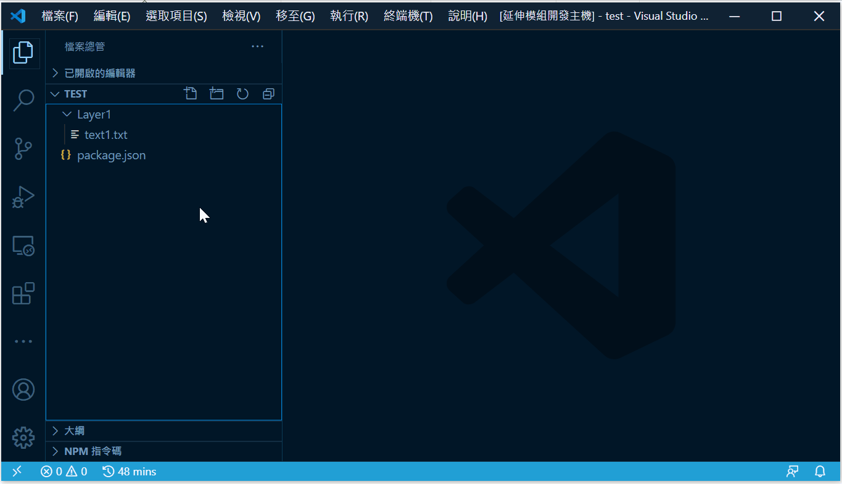The height and width of the screenshot is (484, 842).
Task: Open the Run and Debug view
Action: [x=23, y=197]
